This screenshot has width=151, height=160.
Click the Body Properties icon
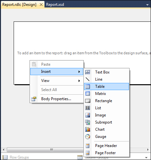coord(34,99)
